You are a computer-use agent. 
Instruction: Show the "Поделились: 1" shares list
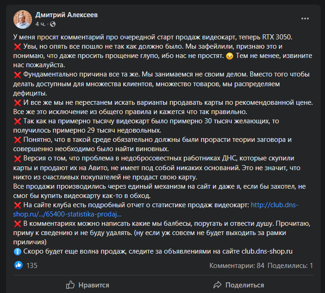coord(290,266)
